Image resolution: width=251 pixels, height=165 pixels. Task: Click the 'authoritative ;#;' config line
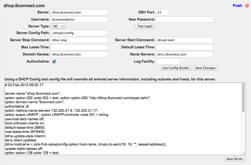[x=17, y=106]
